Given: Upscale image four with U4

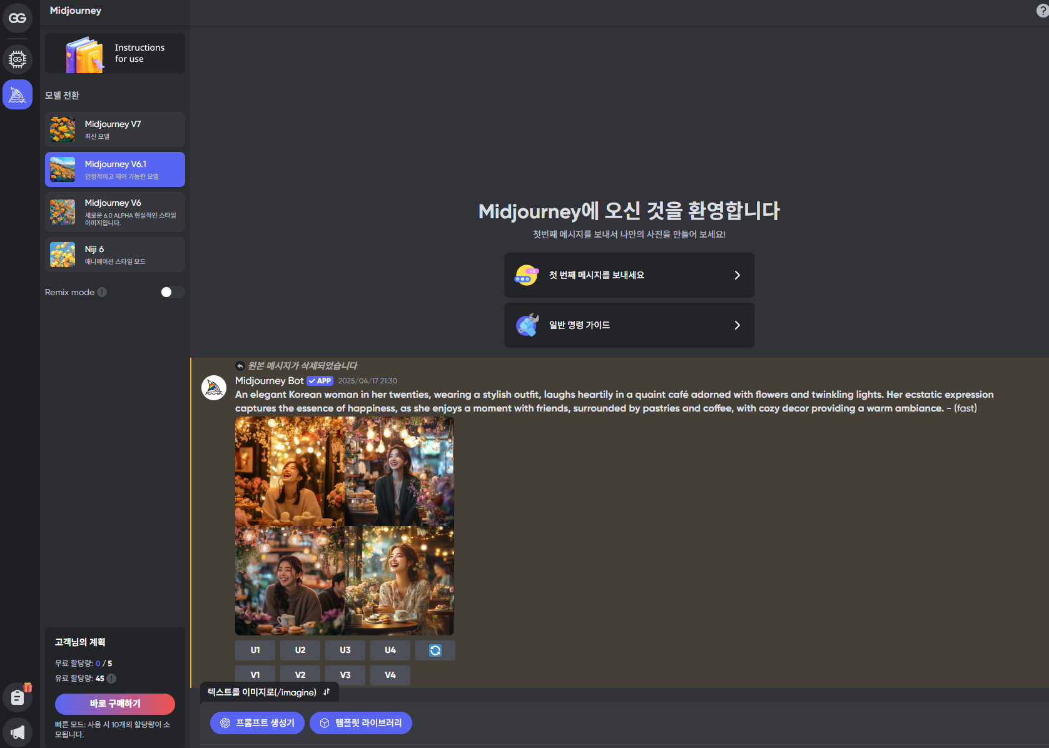Looking at the screenshot, I should click(390, 650).
